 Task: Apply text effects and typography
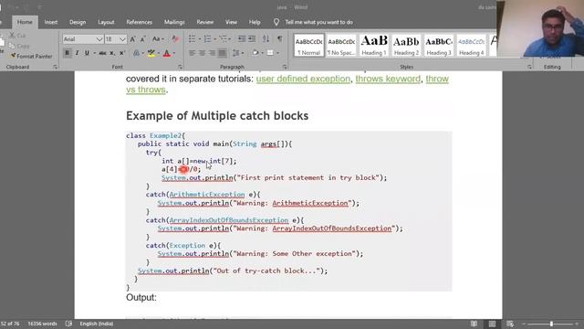point(137,53)
